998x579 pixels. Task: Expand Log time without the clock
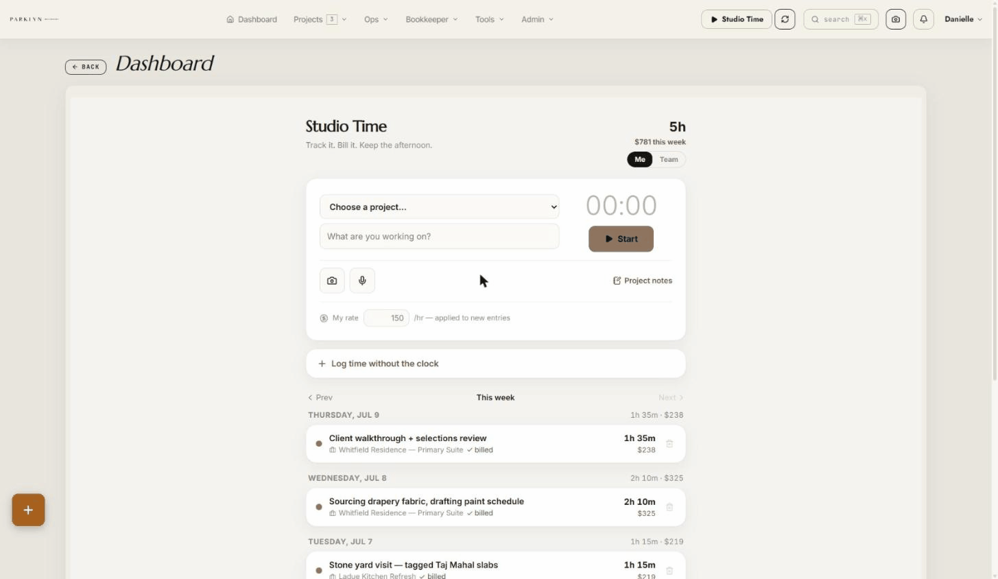[x=496, y=364]
